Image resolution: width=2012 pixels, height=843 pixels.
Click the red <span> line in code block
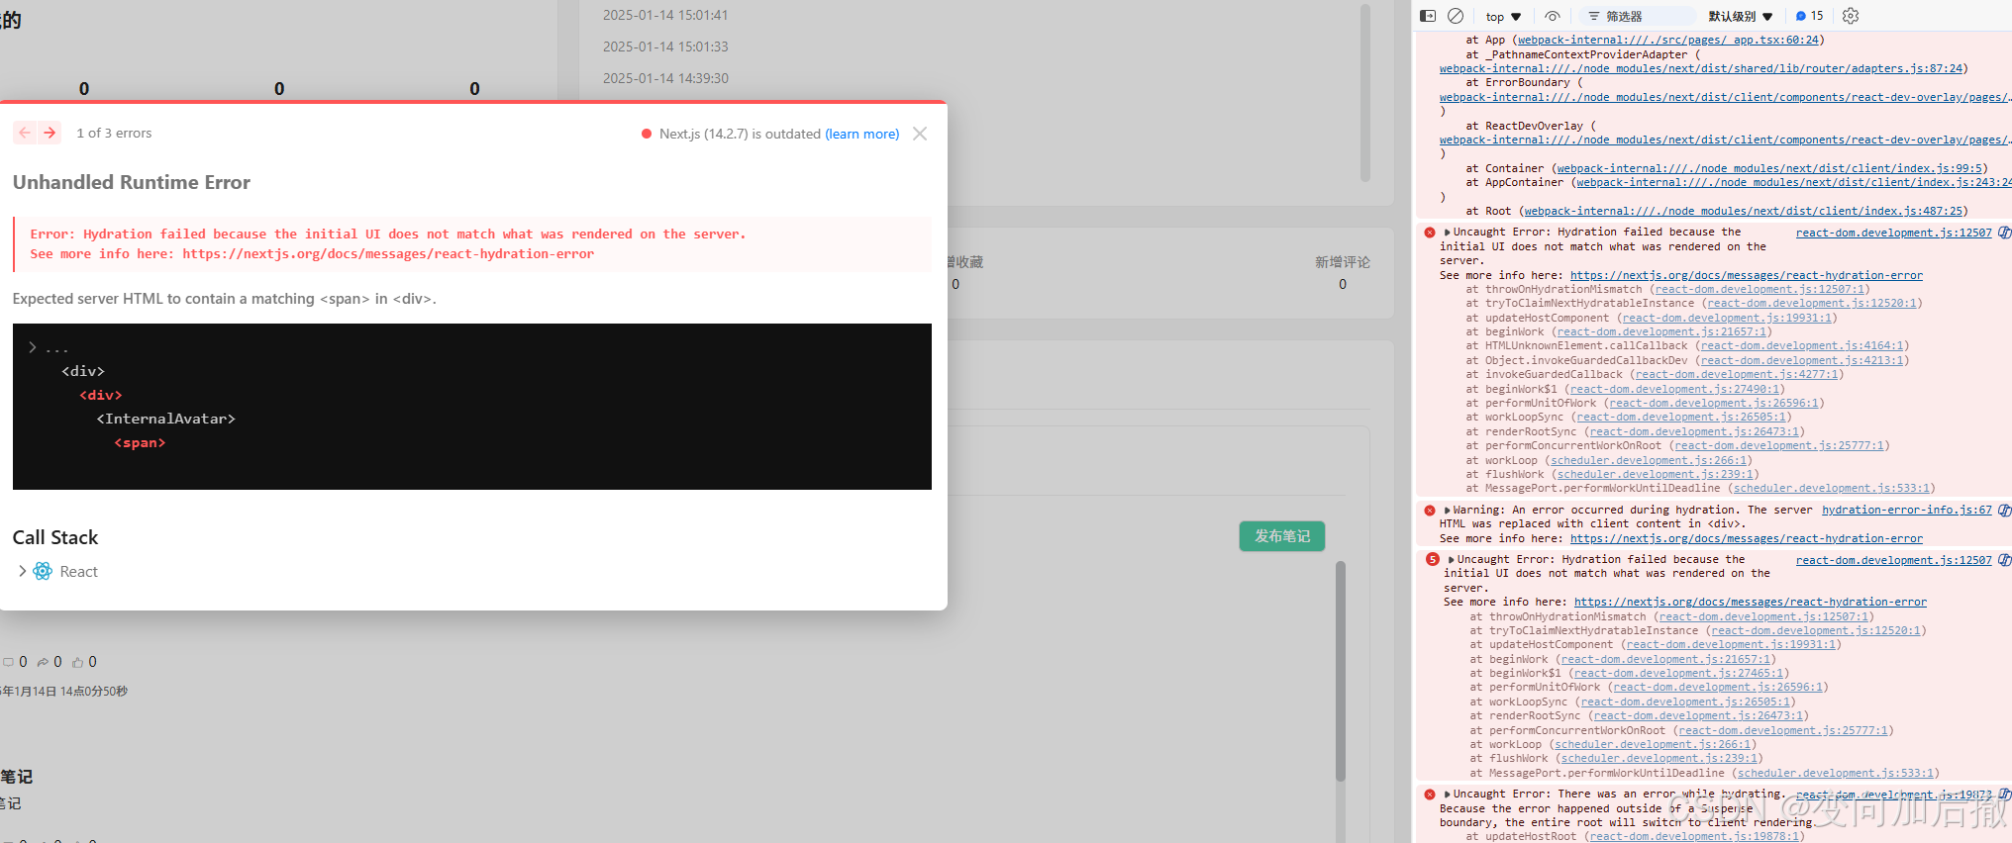[x=140, y=443]
